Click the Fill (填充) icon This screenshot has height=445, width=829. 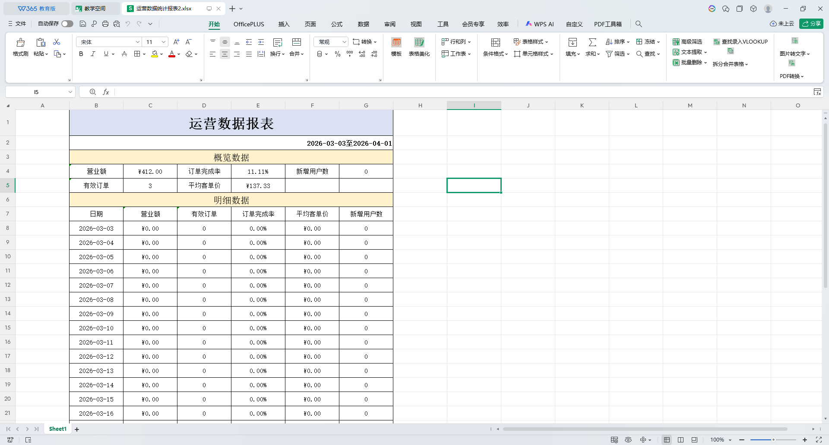click(573, 42)
